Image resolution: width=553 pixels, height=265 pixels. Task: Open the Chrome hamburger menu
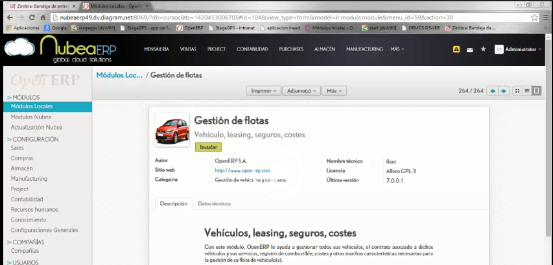(x=546, y=17)
